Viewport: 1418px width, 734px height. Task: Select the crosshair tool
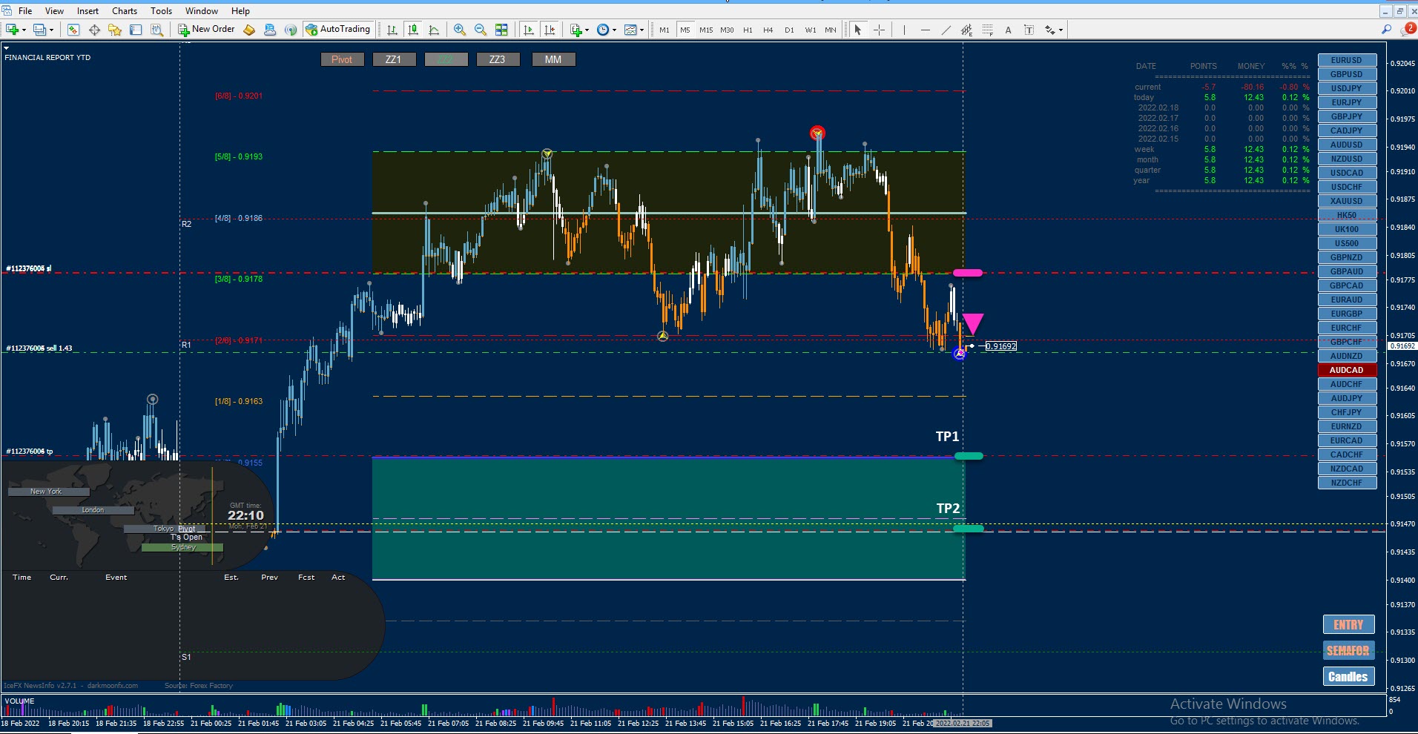click(879, 30)
